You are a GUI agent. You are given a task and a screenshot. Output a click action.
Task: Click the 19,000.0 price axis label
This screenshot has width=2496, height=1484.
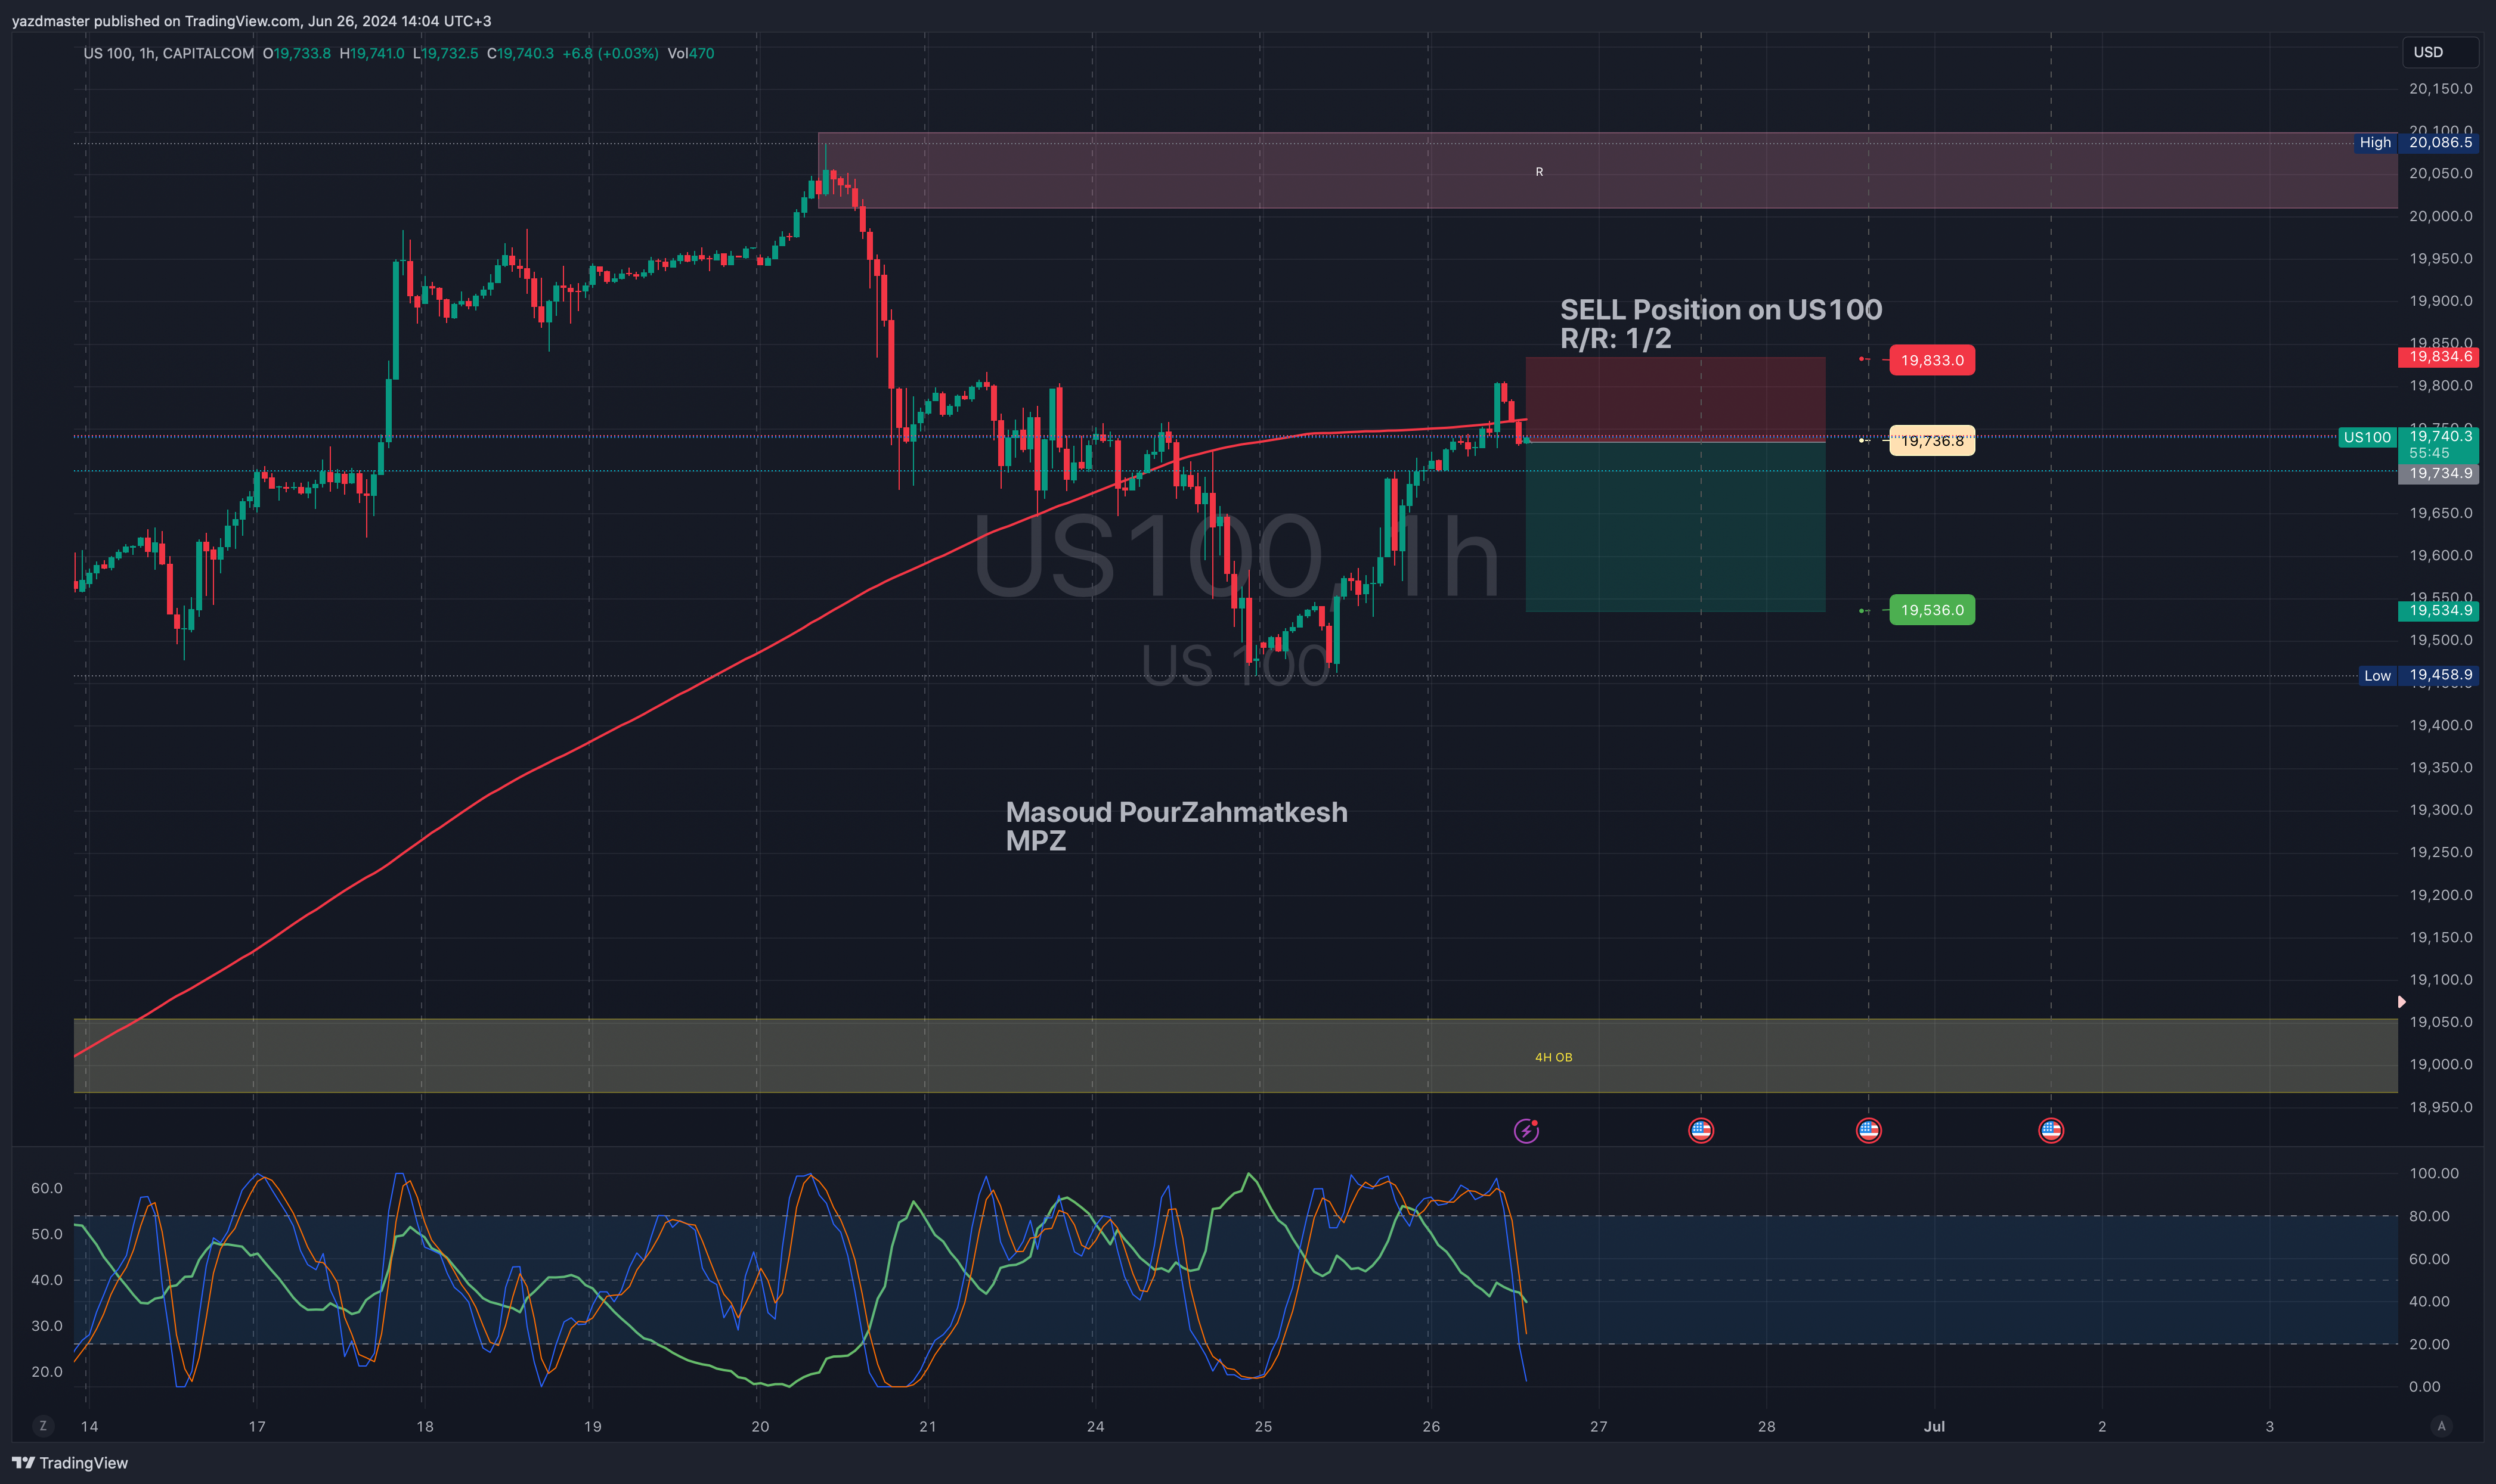click(2440, 1064)
